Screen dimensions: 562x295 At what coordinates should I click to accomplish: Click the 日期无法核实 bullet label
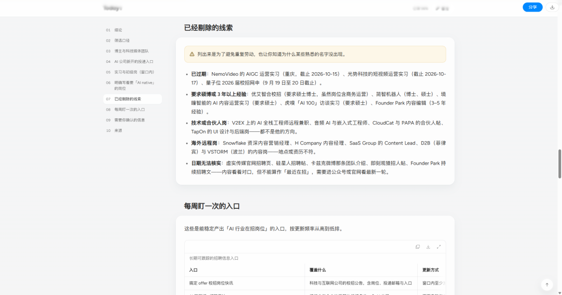pyautogui.click(x=206, y=164)
